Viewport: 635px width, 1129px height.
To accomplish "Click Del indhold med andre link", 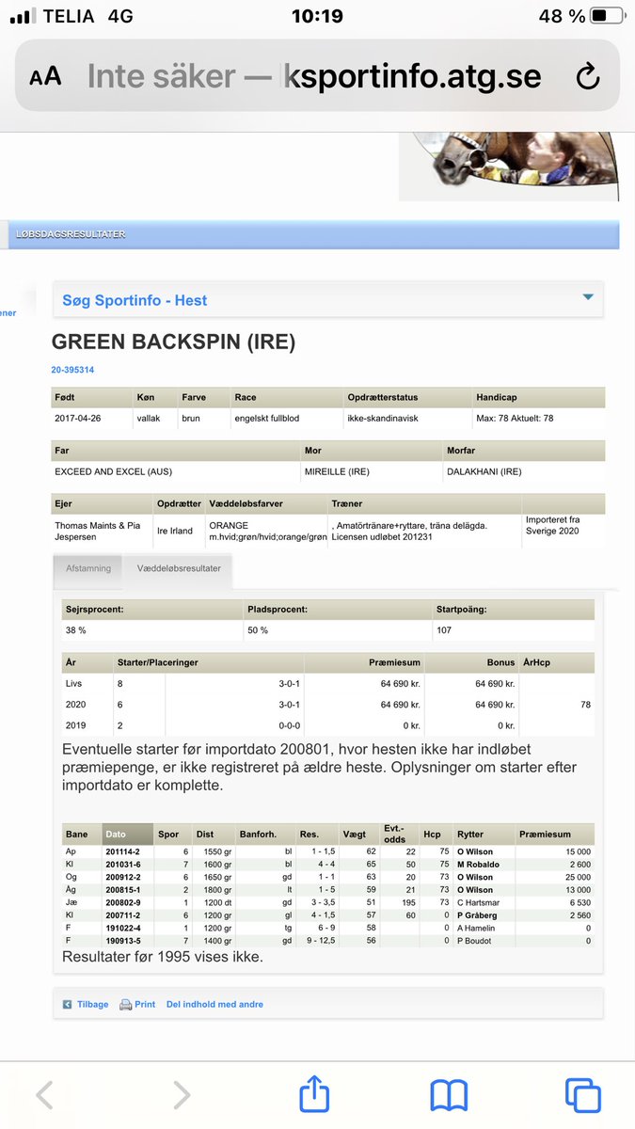I will click(x=214, y=1004).
